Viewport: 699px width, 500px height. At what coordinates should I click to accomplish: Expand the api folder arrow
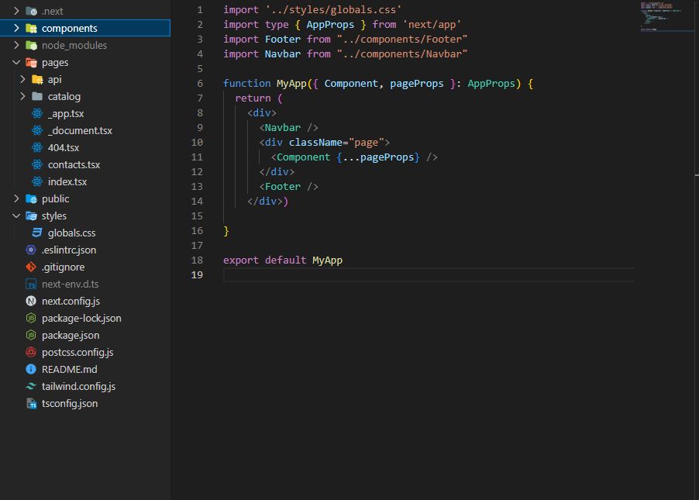click(x=22, y=79)
